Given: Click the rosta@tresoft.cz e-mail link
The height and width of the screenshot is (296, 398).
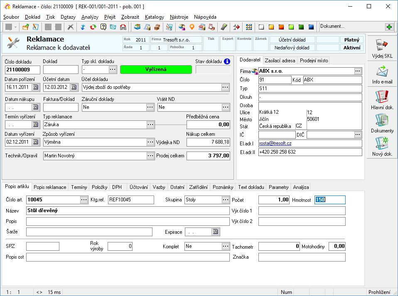Looking at the screenshot, I should [275, 143].
